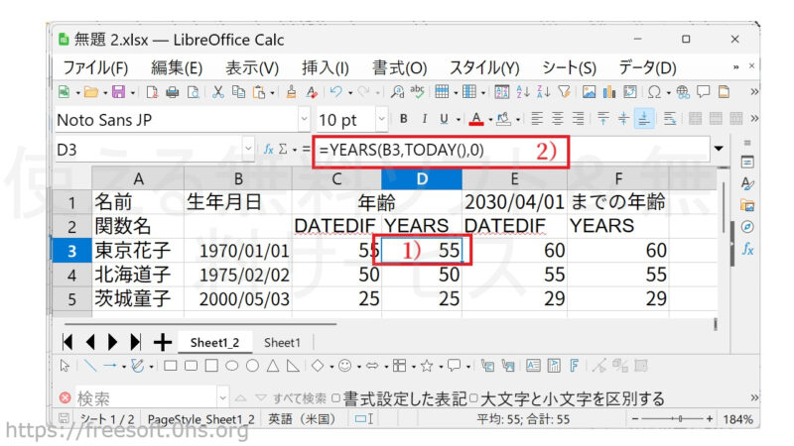
Task: Click the Sum sigma icon
Action: point(284,150)
